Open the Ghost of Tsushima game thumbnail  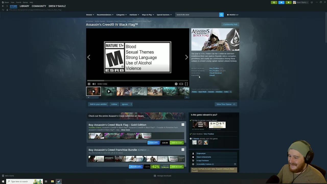point(217,125)
